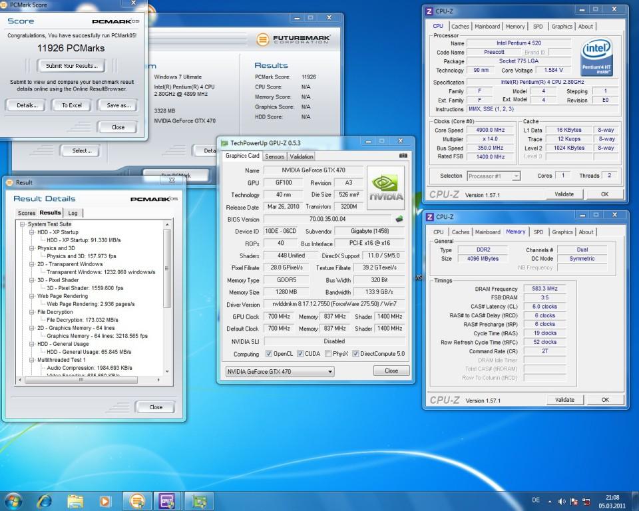Click Details... in the PCMark Score window
The image size is (639, 511).
(27, 105)
